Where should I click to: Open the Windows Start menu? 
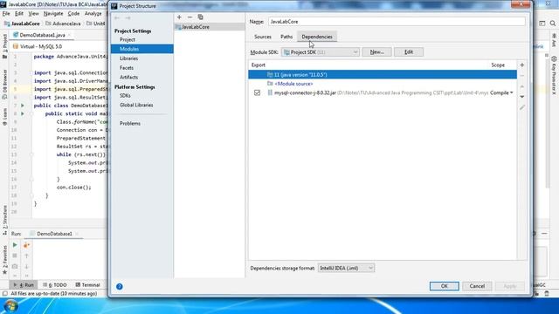tap(10, 306)
